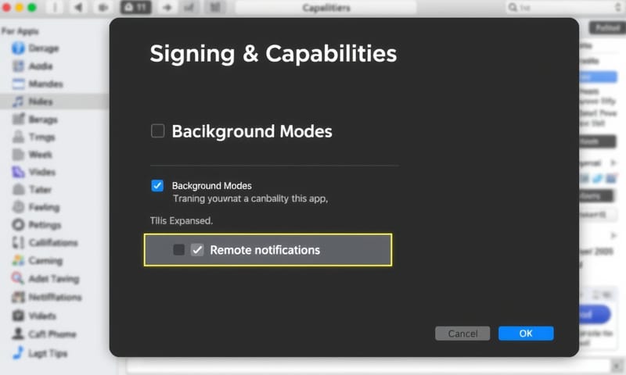The height and width of the screenshot is (375, 626).
Task: Click the blurred Derage sidebar icon
Action: coord(18,48)
